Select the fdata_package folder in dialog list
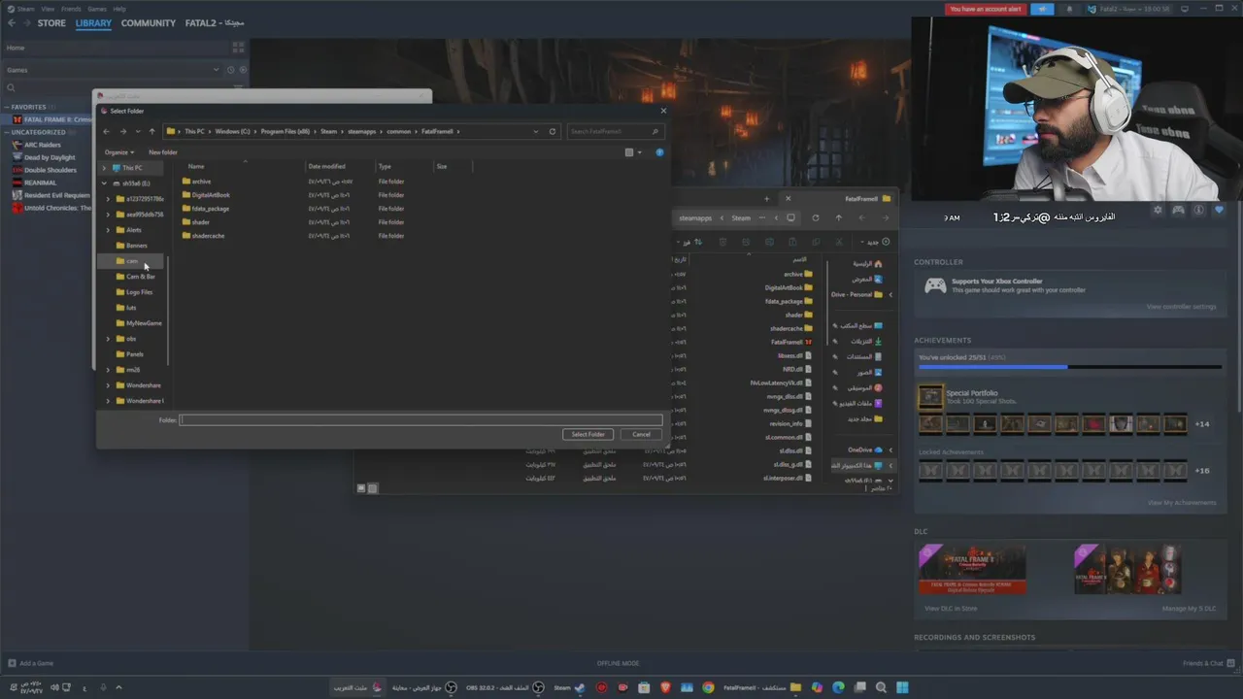 [x=206, y=209]
